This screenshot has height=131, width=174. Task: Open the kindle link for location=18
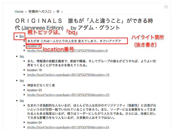(x=68, y=75)
